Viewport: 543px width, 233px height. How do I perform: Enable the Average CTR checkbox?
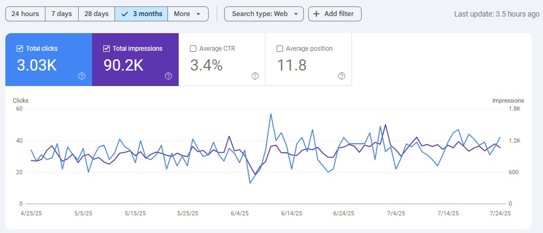coord(193,49)
